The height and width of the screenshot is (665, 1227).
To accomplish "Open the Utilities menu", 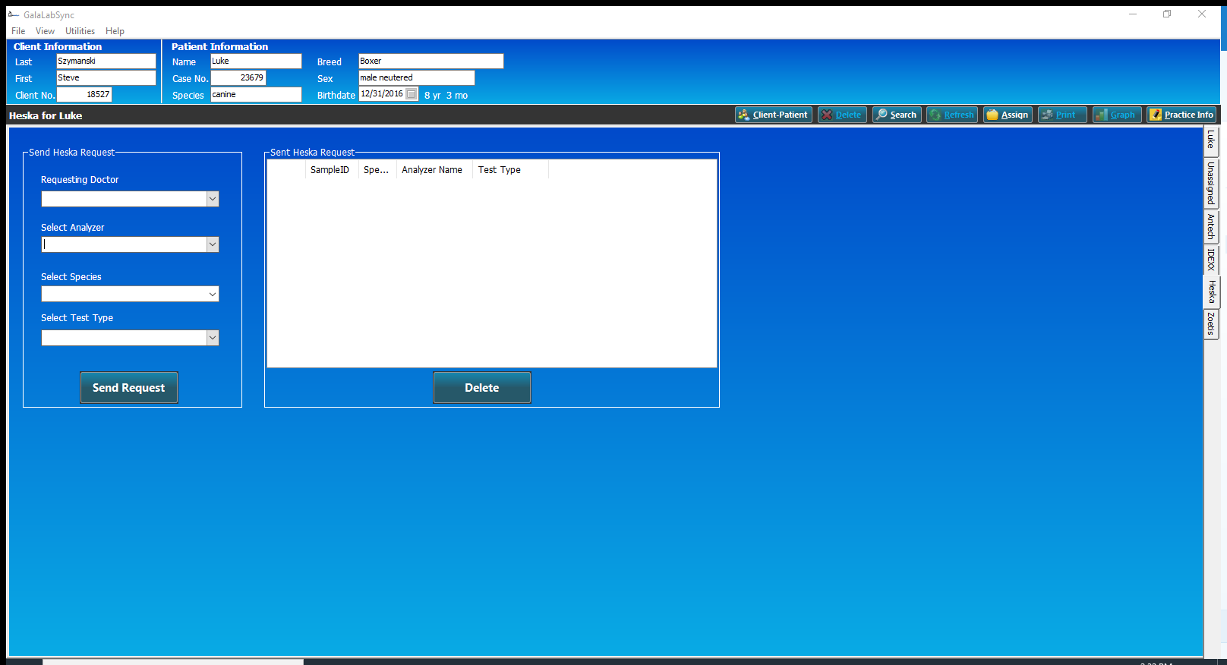I will (80, 31).
